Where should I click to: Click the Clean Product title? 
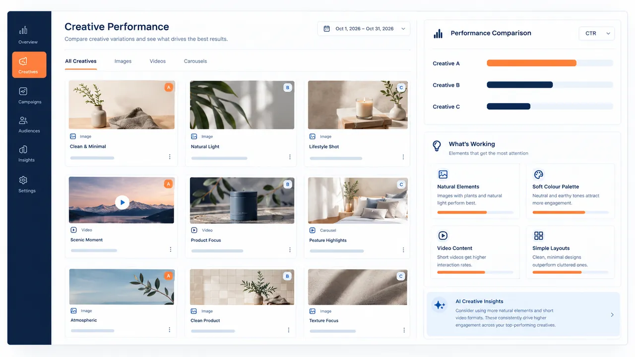tap(205, 320)
